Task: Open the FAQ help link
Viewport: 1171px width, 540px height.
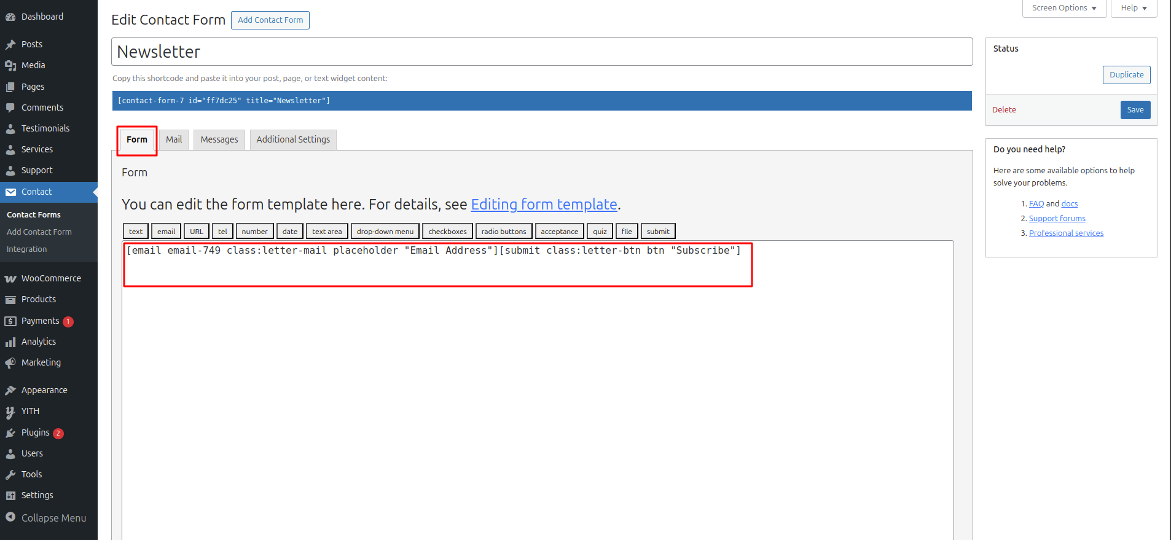Action: 1036,204
